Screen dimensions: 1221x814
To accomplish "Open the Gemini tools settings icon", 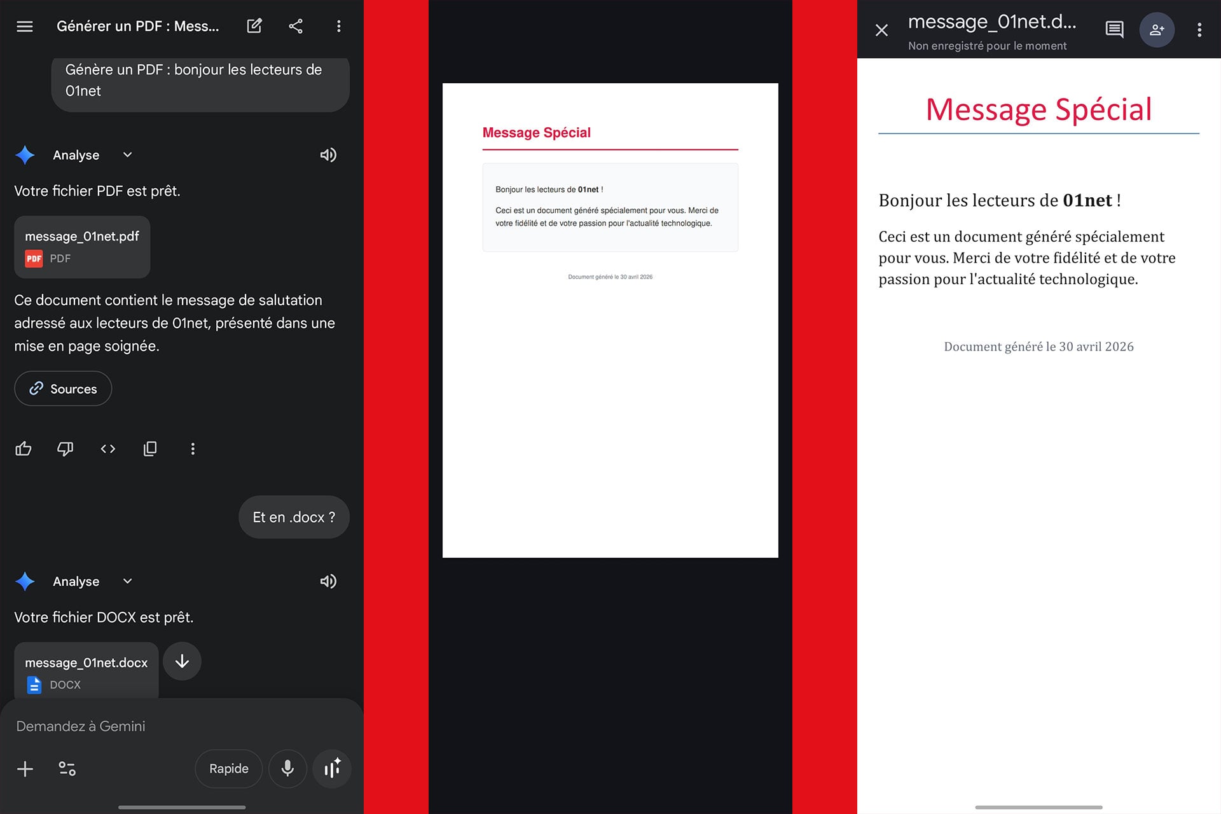I will coord(67,769).
